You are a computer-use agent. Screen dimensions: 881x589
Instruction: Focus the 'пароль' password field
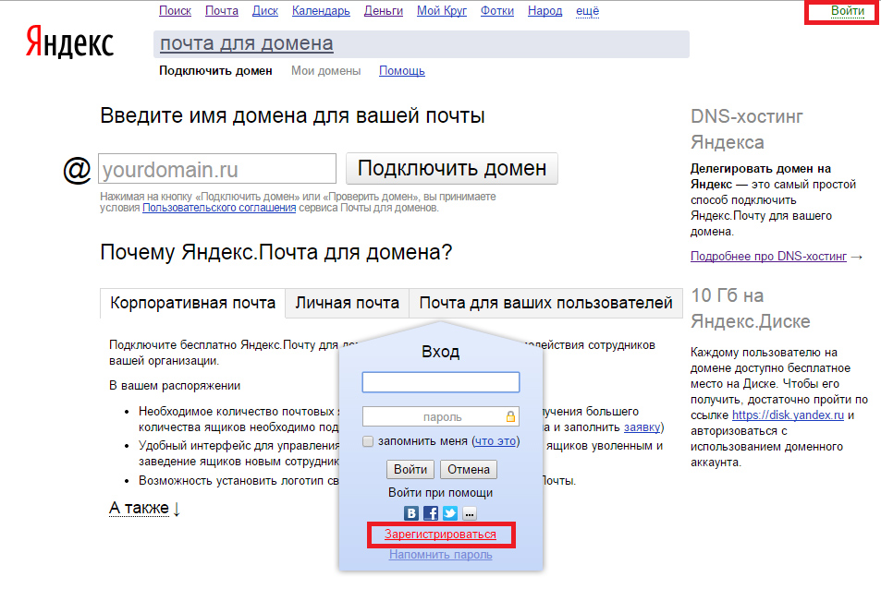440,416
